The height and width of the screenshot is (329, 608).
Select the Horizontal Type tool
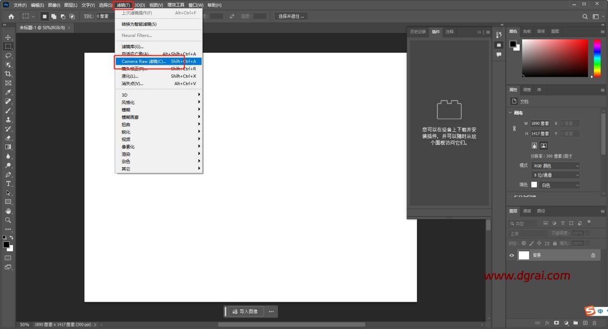8,184
